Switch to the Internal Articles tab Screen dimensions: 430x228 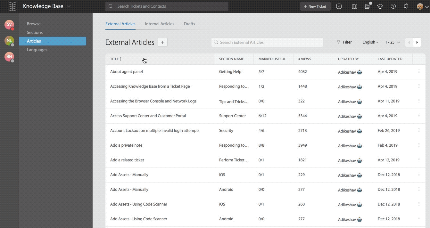click(160, 24)
